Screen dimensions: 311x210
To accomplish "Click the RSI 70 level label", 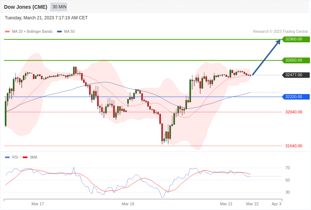I will (287, 168).
